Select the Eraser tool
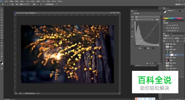The width and height of the screenshot is (185, 100). pos(2,35)
